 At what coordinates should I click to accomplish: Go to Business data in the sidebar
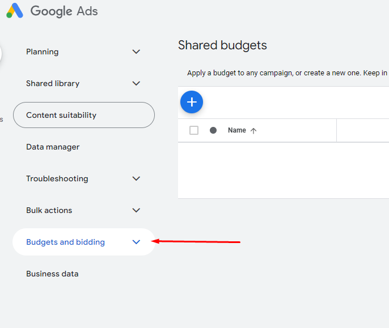click(52, 274)
